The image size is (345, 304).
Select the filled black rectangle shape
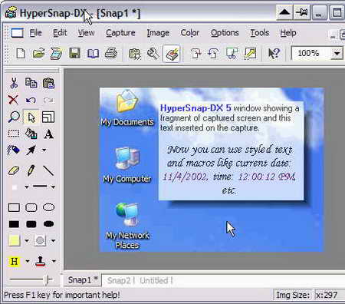click(x=14, y=224)
